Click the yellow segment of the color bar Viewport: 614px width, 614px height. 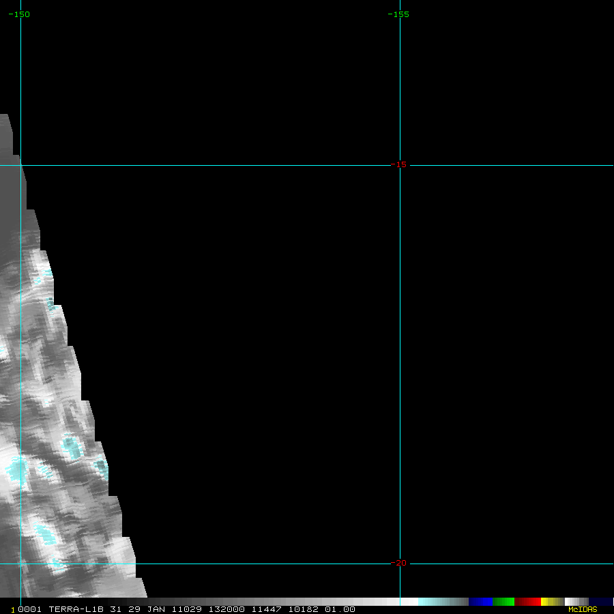[x=546, y=602]
